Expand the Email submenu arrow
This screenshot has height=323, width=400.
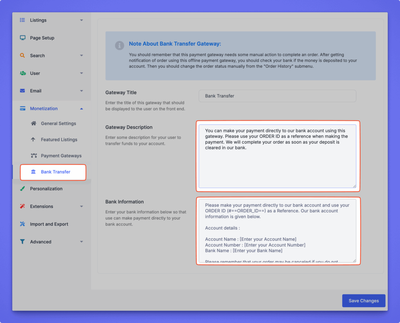click(x=81, y=91)
